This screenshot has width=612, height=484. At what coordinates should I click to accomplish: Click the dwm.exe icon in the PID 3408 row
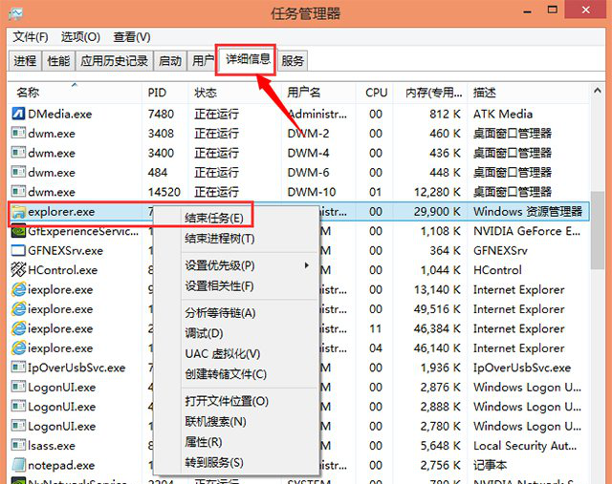pos(18,134)
